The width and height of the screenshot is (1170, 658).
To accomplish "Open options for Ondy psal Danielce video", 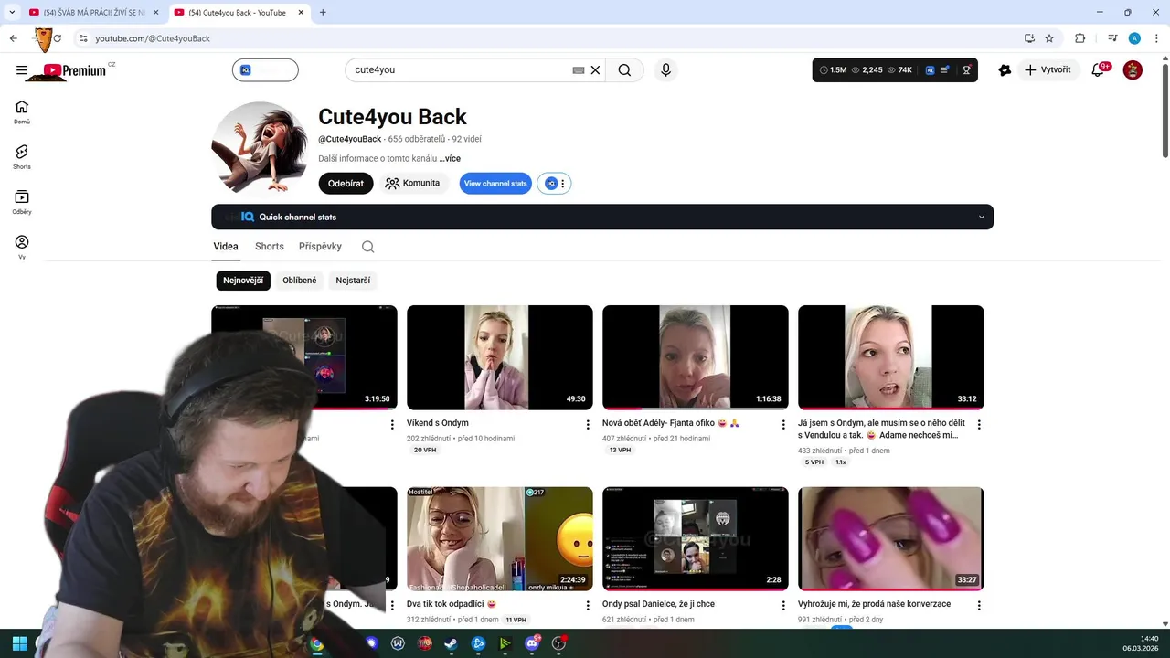I will [x=783, y=605].
